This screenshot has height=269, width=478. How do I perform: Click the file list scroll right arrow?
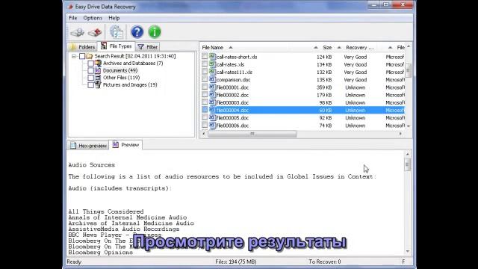(x=400, y=134)
